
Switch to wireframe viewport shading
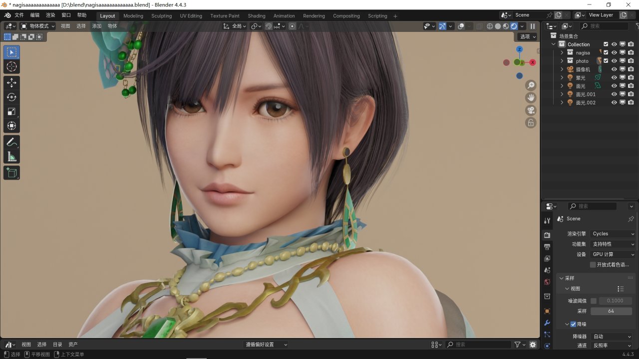click(x=490, y=26)
